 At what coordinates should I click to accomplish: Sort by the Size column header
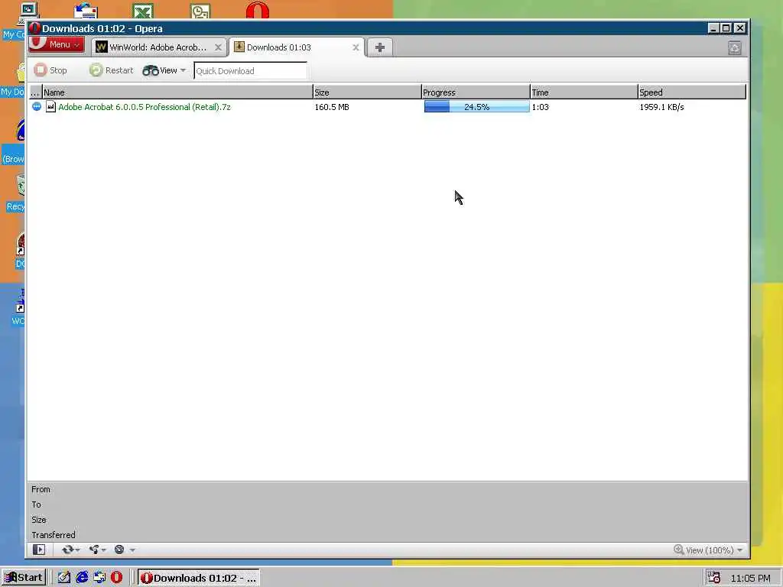(367, 92)
